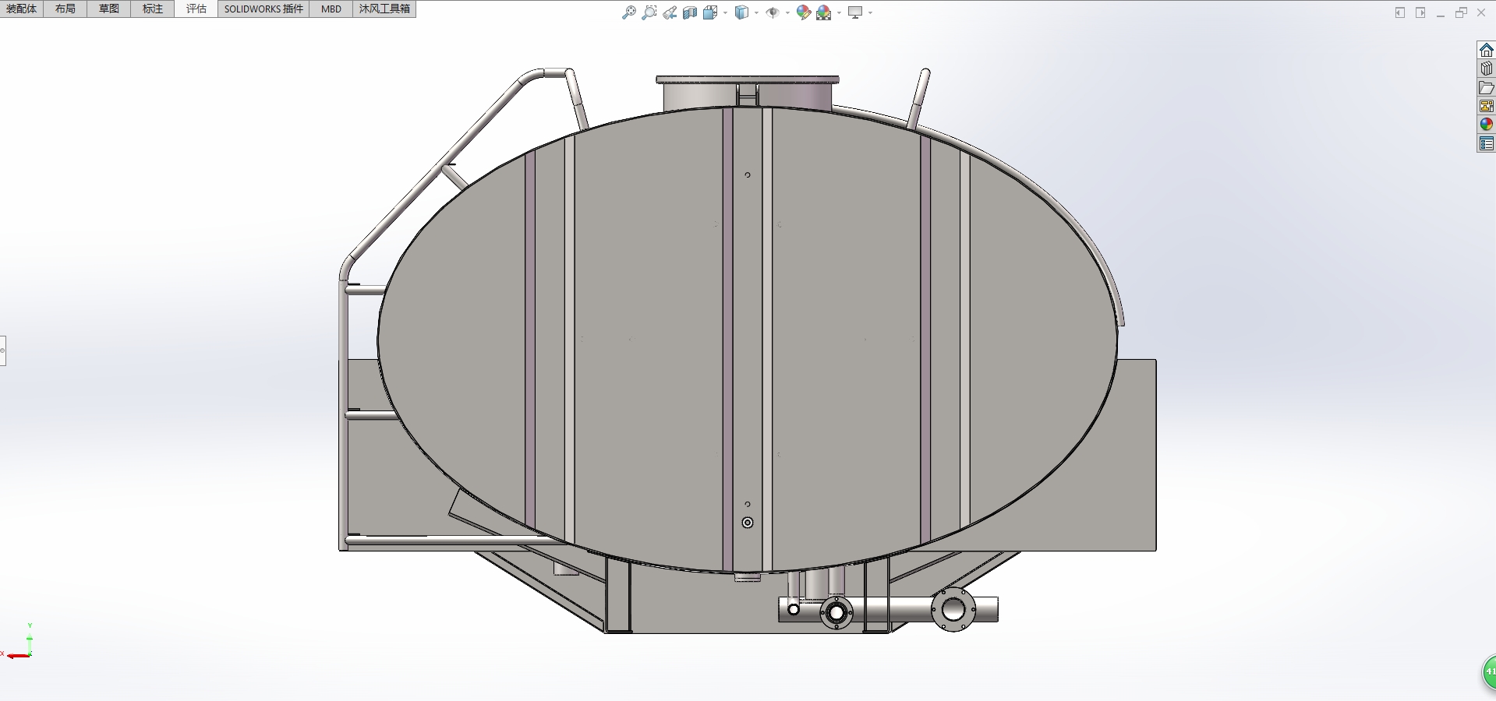This screenshot has height=701, width=1496.
Task: Expand the Apply Scene dropdown arrow
Action: pyautogui.click(x=840, y=12)
